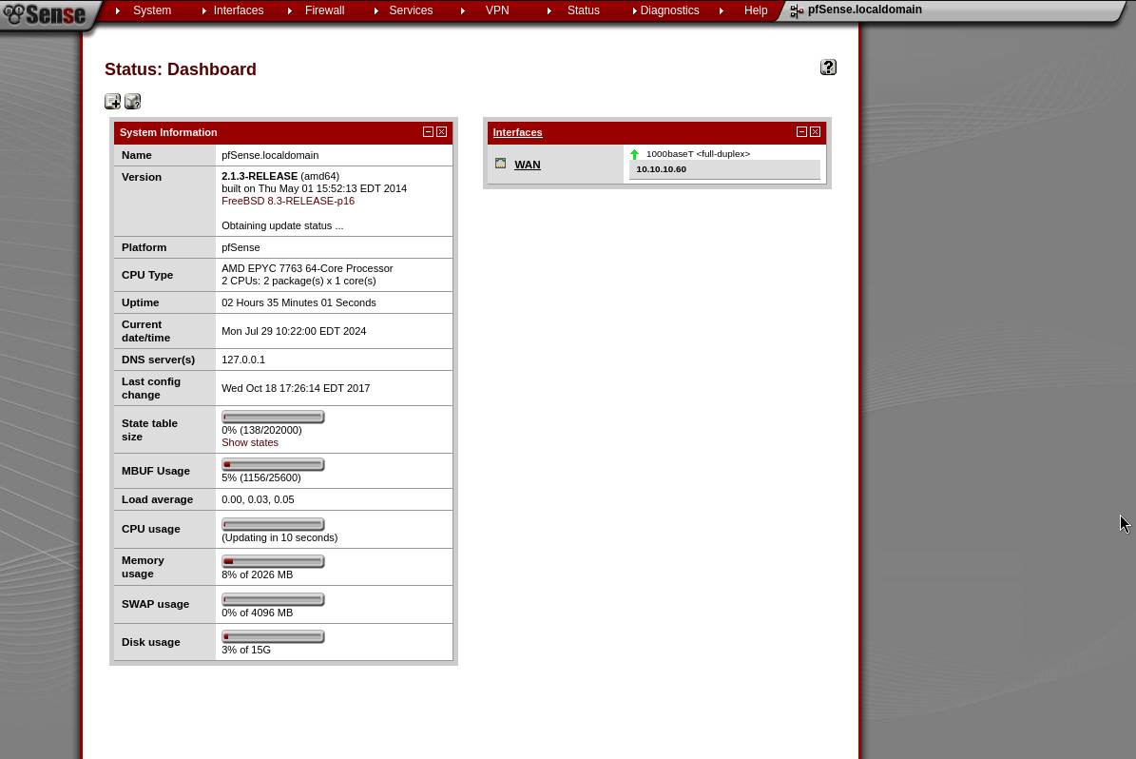Click the add widget plus icon

(112, 102)
